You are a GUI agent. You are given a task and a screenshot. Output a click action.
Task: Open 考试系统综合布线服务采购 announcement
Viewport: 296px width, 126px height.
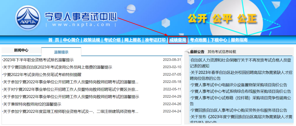241,92
